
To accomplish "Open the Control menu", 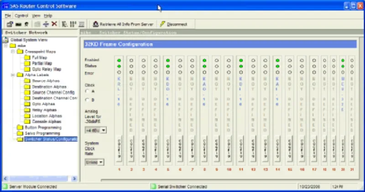I will (21, 15).
